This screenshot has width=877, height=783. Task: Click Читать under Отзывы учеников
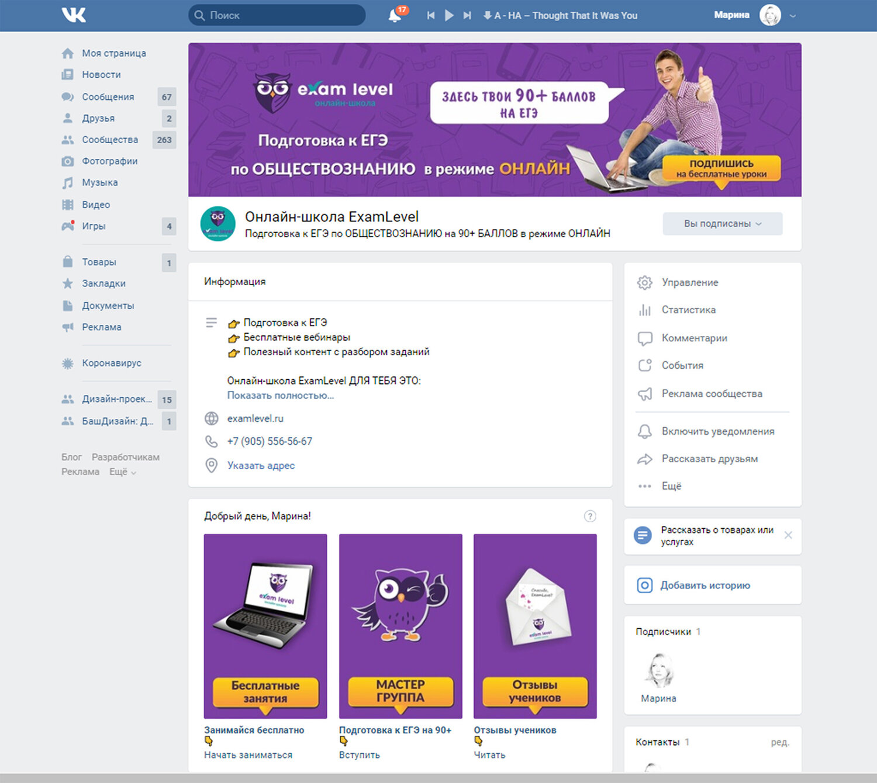click(x=489, y=755)
